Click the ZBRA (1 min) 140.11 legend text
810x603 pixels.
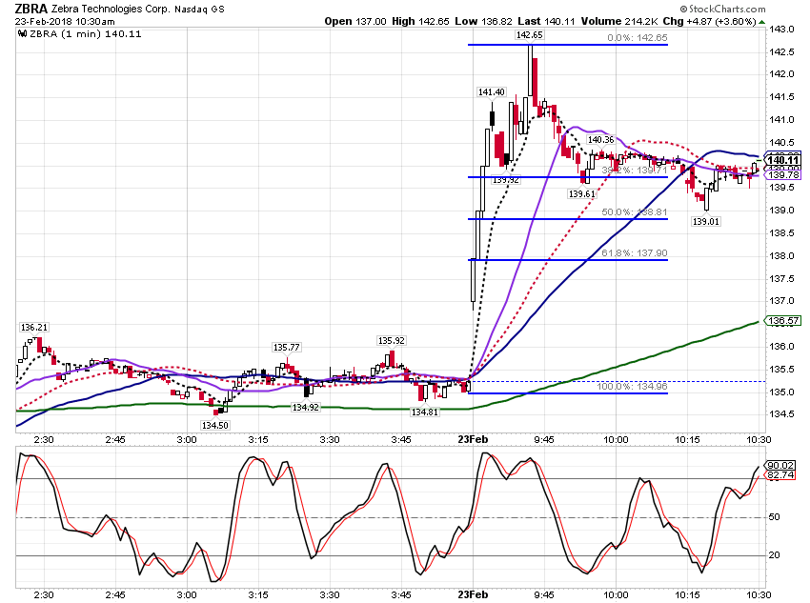[86, 34]
